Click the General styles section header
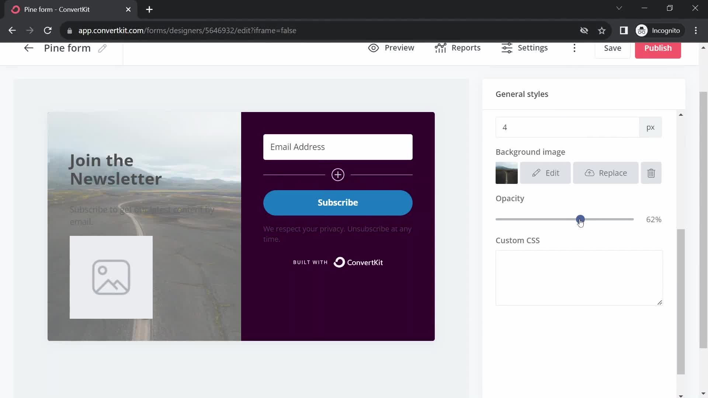This screenshot has width=708, height=398. pos(522,94)
